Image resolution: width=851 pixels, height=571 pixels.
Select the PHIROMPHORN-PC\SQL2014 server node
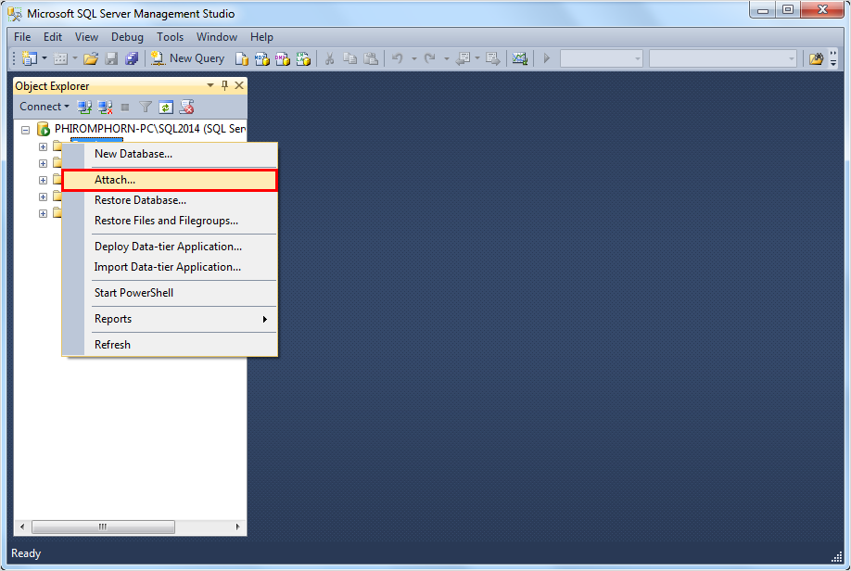click(x=150, y=129)
